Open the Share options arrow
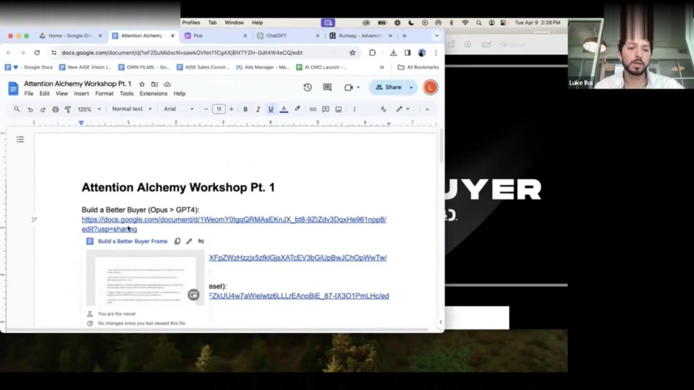694x390 pixels. pyautogui.click(x=411, y=87)
